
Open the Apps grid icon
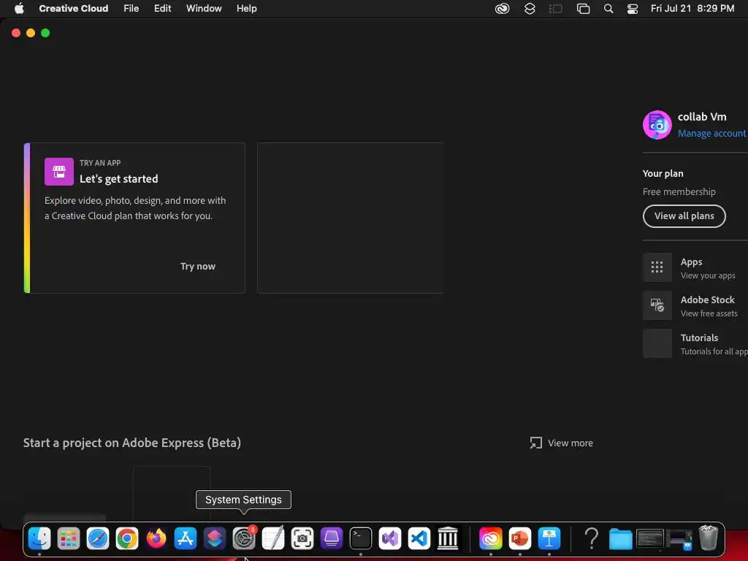click(x=657, y=267)
